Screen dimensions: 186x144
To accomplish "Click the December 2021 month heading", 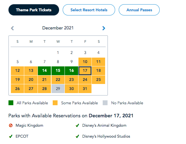I will [x=58, y=28].
